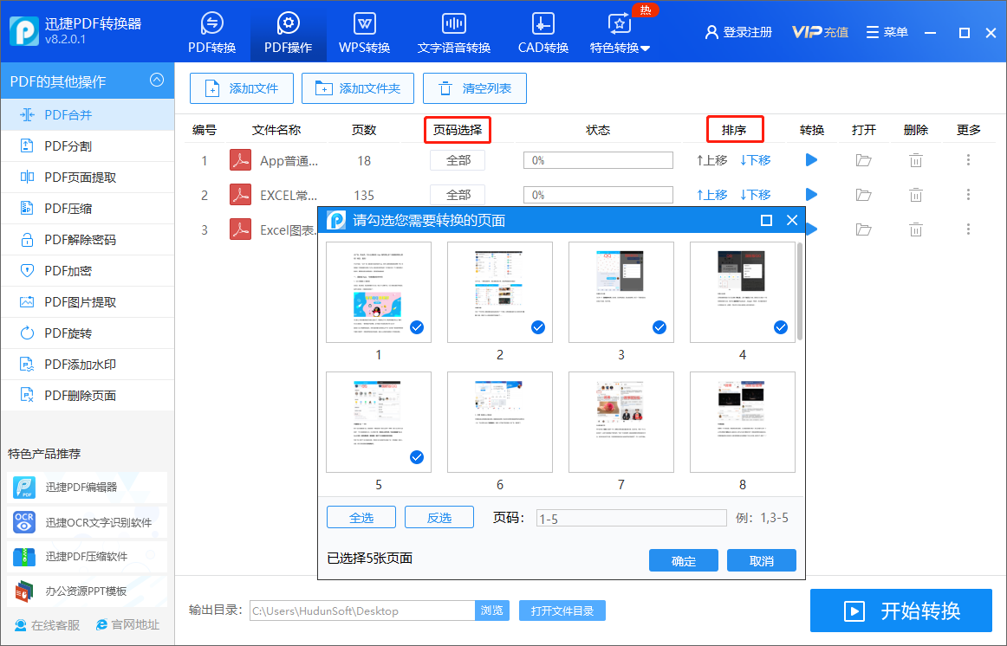Select PDF压缩 in sidebar
This screenshot has height=646, width=1007.
click(88, 209)
